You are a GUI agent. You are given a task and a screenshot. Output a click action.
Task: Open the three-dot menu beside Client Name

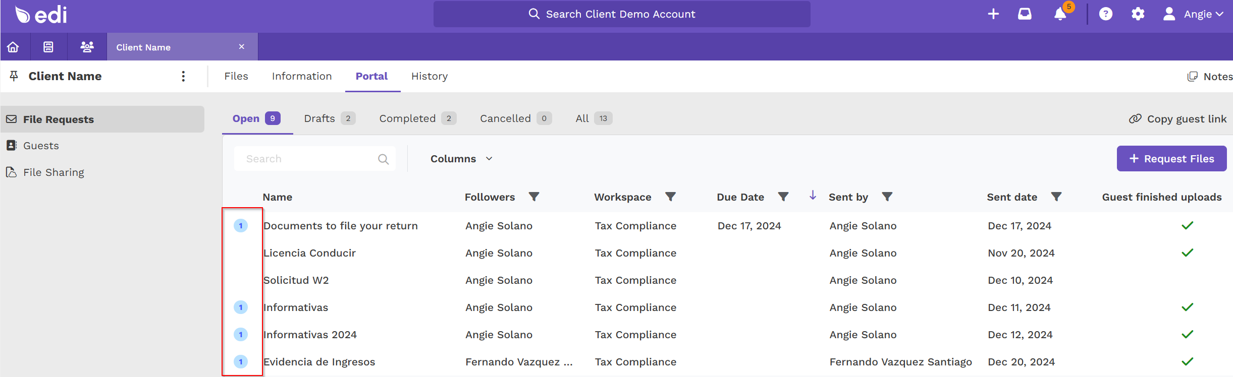183,76
